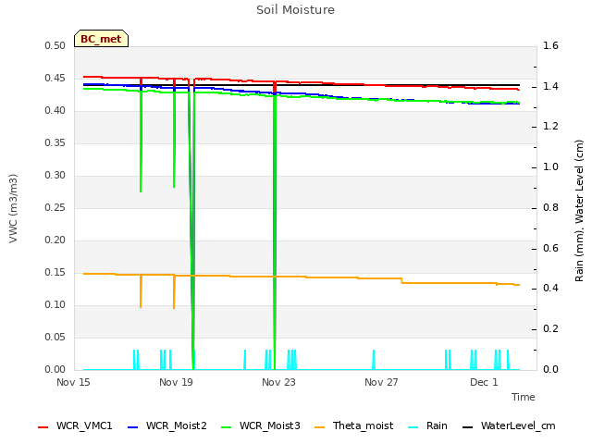Click the Nov 19 x-axis label

coord(176,382)
